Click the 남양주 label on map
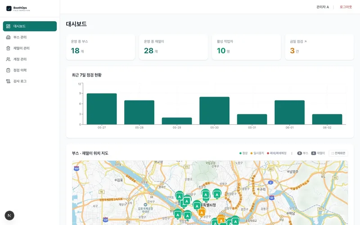 (293, 171)
